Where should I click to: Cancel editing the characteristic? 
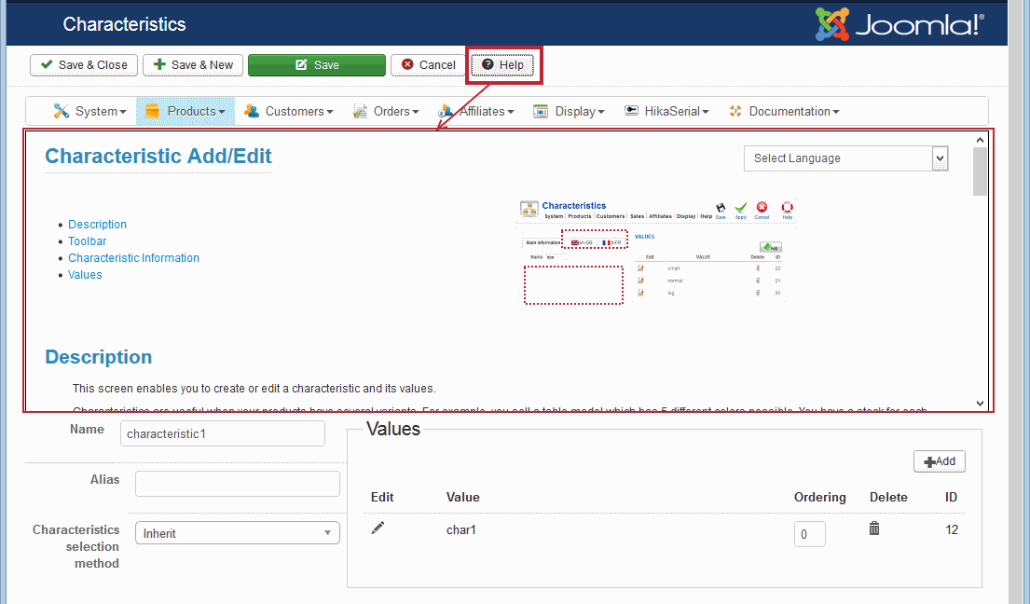coord(428,65)
